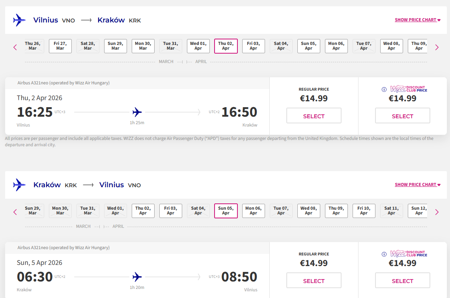Click the info icon next to outbound Wizz Discount Club price
450x298 pixels.
click(384, 89)
